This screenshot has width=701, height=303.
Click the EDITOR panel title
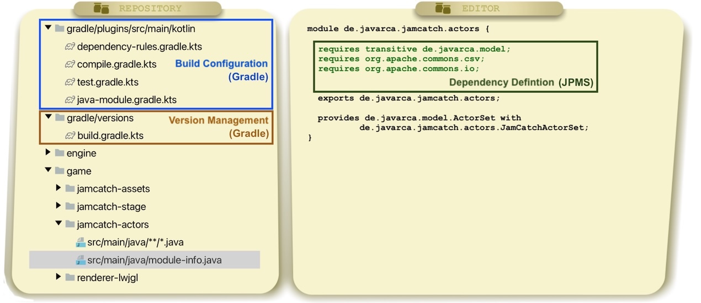[x=481, y=8]
